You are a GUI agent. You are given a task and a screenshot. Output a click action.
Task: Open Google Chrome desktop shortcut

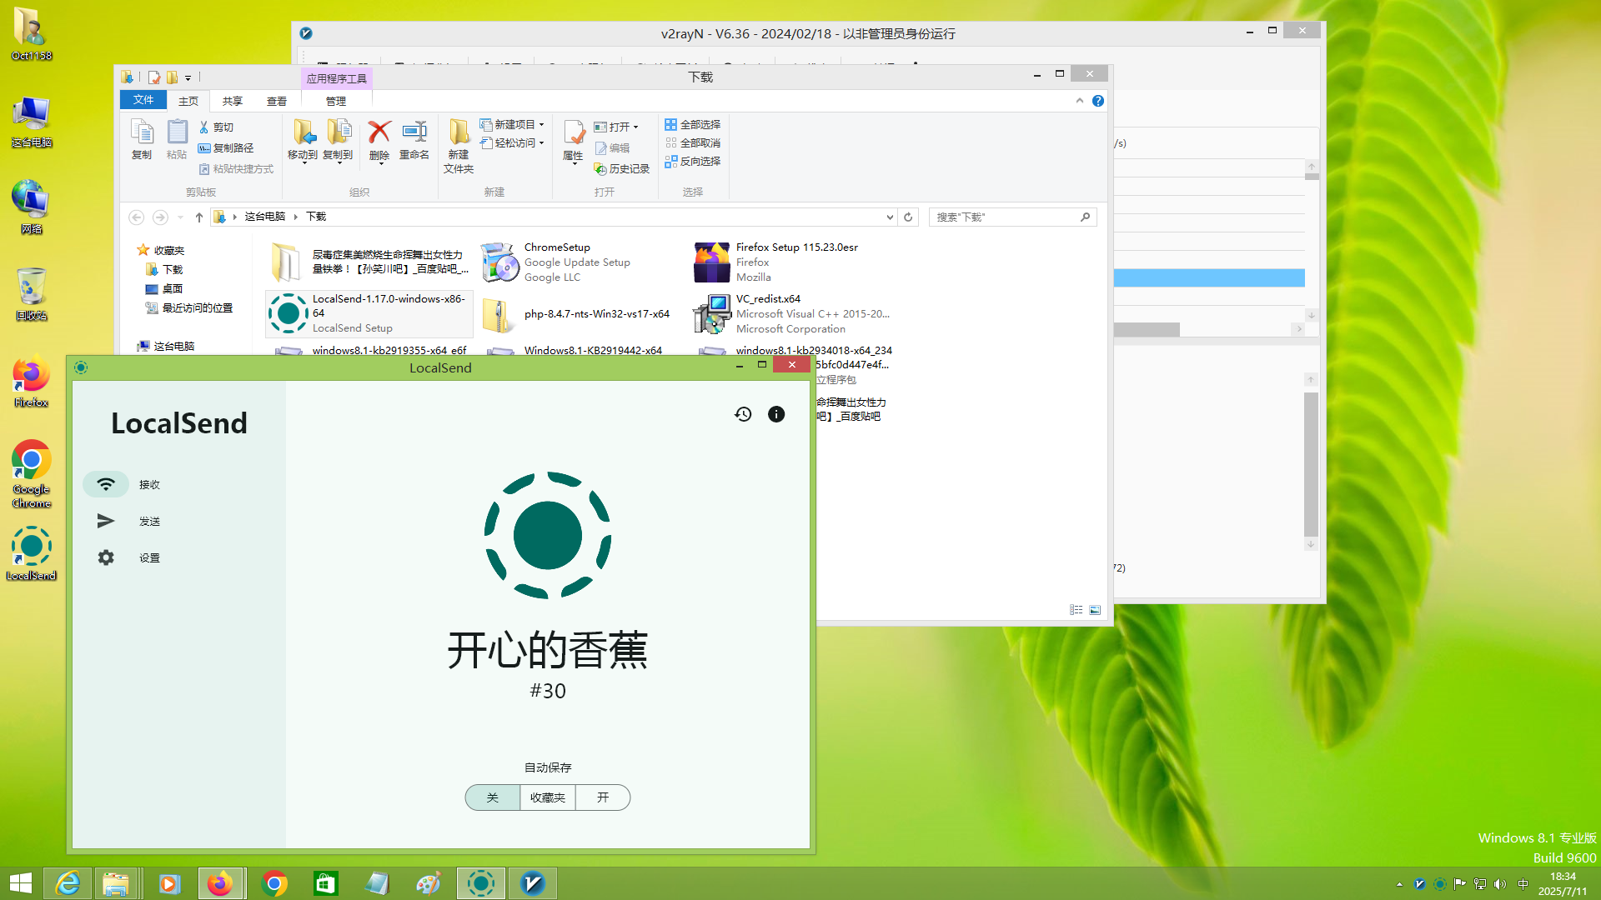click(x=31, y=473)
